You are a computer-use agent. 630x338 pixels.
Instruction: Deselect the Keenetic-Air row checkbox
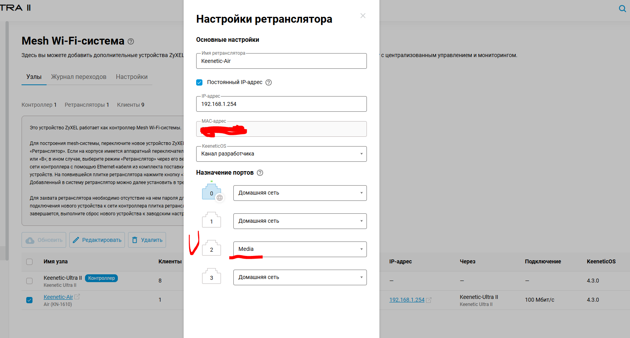click(29, 300)
